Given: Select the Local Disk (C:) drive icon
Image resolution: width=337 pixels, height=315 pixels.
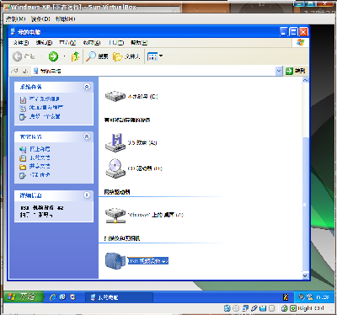Looking at the screenshot, I should pos(115,96).
